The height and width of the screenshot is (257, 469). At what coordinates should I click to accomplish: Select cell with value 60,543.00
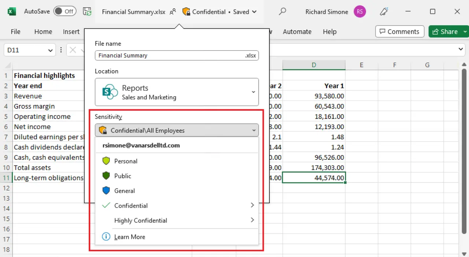314,106
